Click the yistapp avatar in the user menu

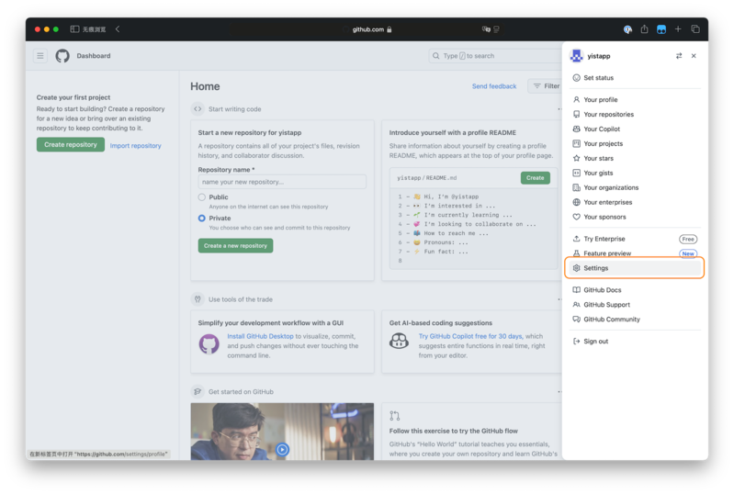576,56
